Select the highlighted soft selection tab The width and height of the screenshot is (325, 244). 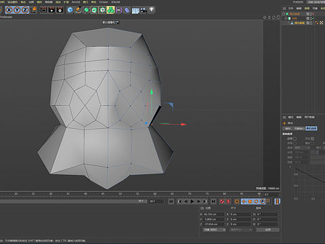pyautogui.click(x=311, y=128)
